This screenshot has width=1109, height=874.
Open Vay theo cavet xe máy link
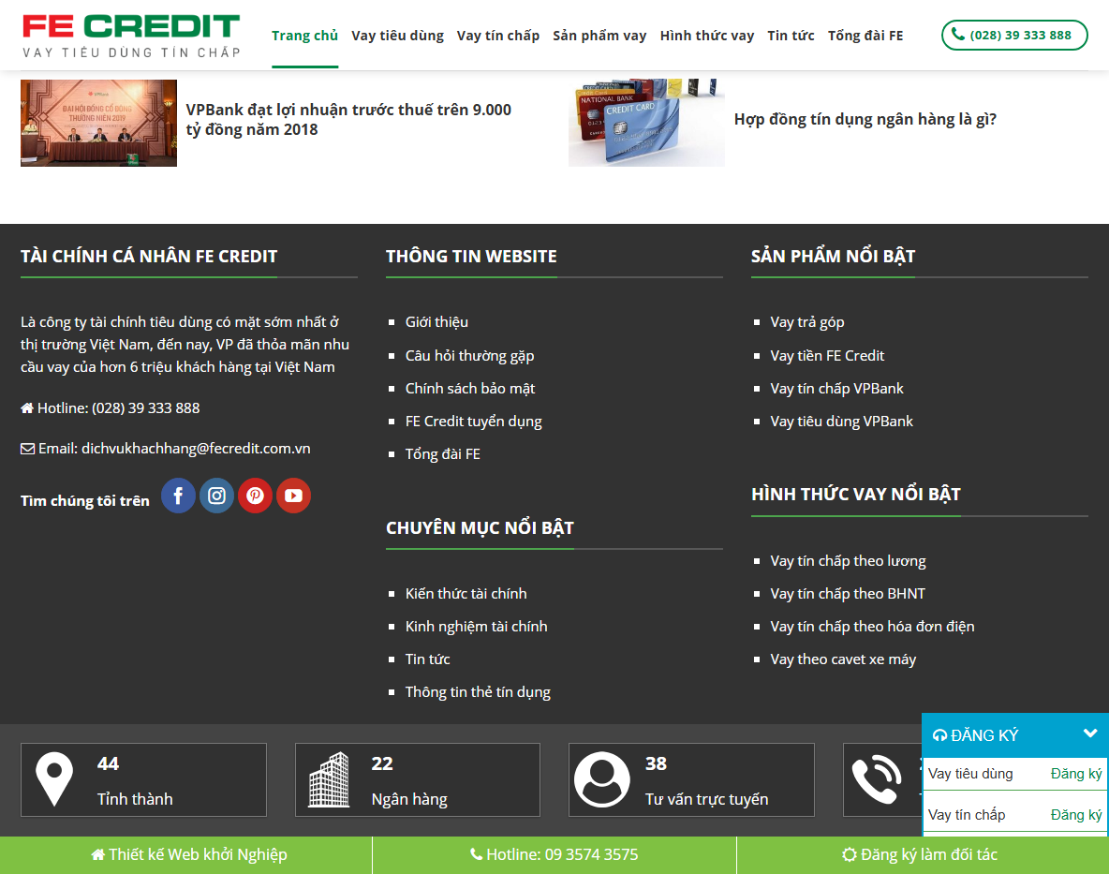click(x=843, y=659)
